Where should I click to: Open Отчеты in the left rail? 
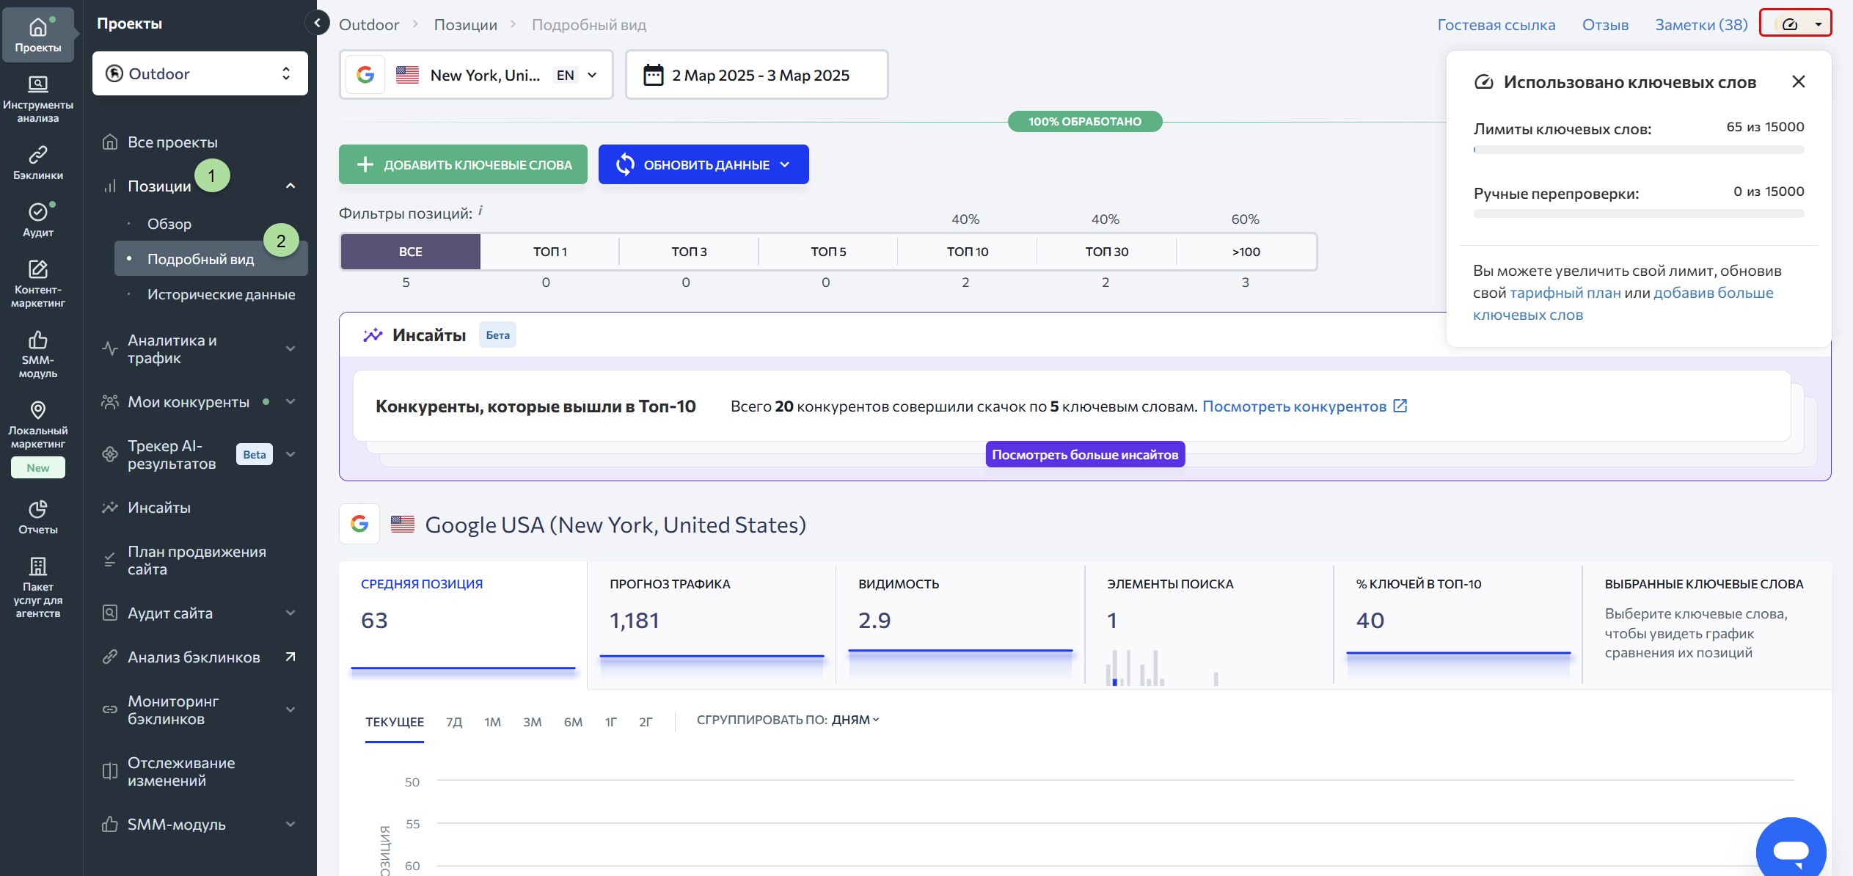point(38,517)
